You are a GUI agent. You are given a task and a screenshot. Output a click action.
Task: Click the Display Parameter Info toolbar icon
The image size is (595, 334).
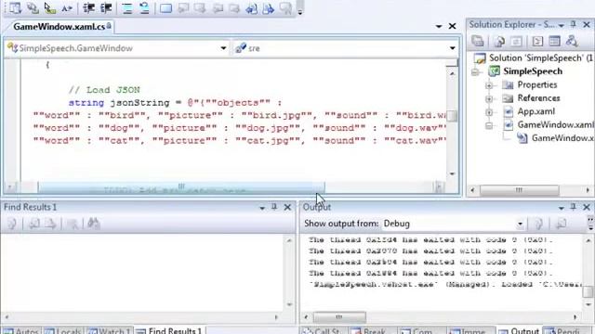point(33,8)
